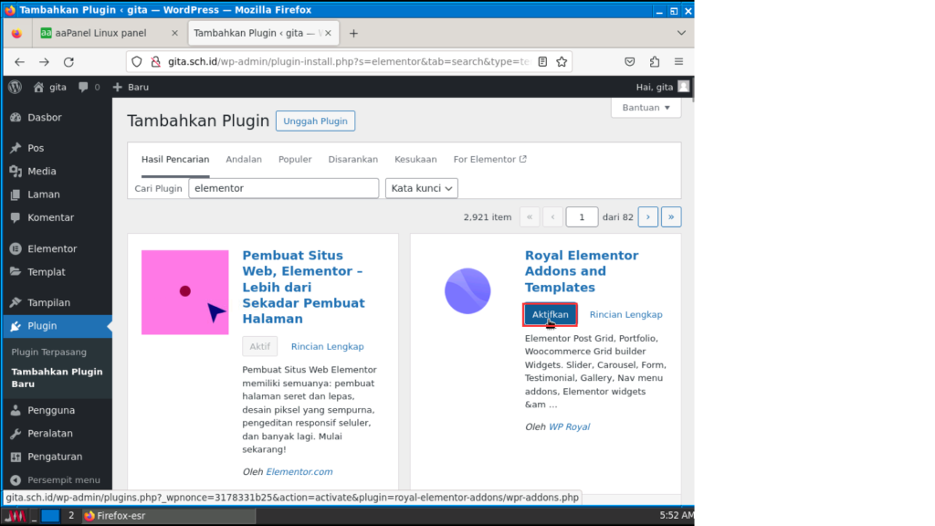Switch to the Populer tab
The image size is (935, 526).
coord(295,159)
